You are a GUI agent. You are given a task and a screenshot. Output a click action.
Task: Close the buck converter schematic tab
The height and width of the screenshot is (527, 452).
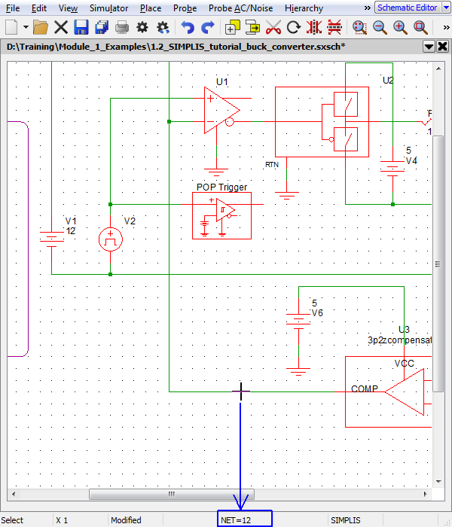443,46
